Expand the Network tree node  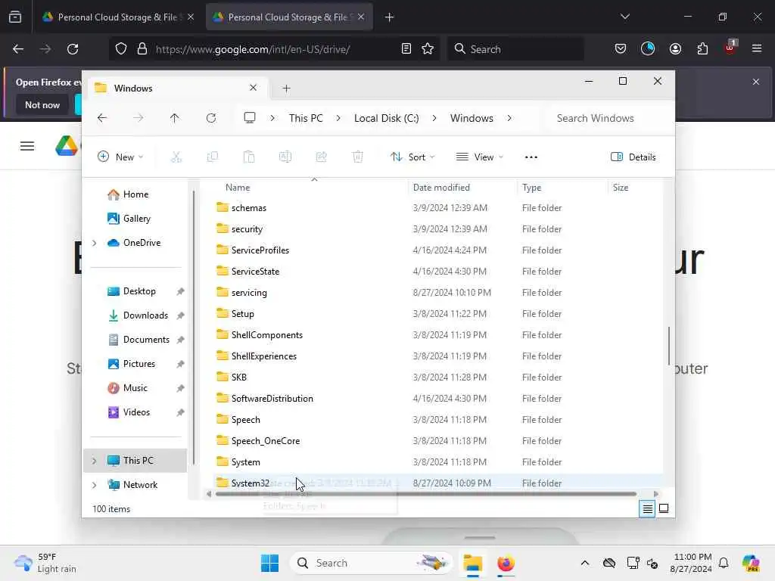95,485
